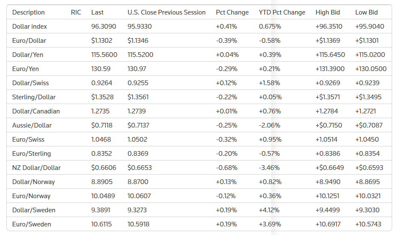Click NZ Dollar/Dollar Pct Change -0.68%
396x235 pixels.
(x=227, y=168)
